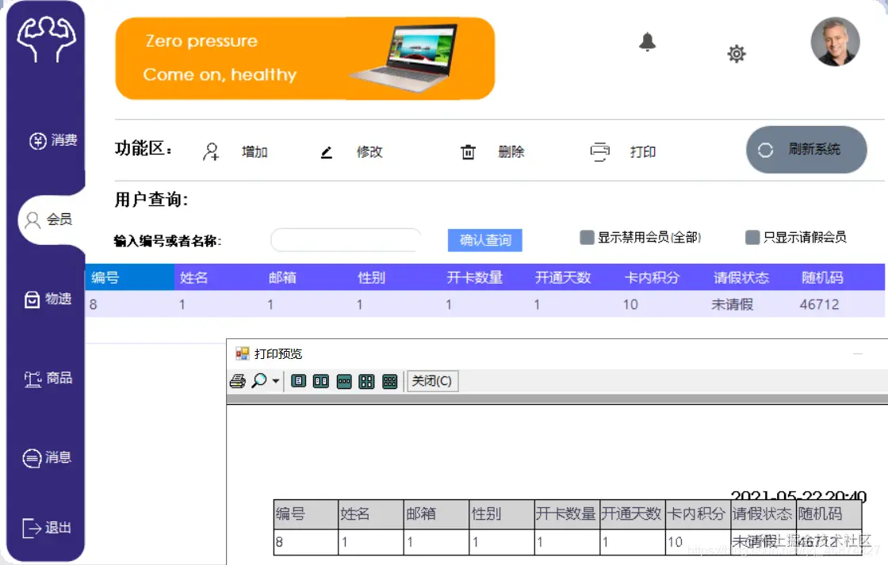Open the zoom dropdown in print preview

pos(275,381)
